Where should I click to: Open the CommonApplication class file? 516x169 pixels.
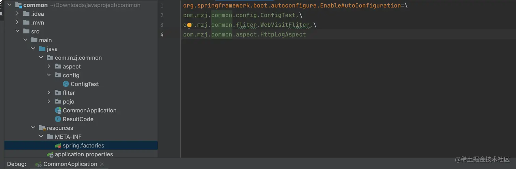tap(89, 110)
